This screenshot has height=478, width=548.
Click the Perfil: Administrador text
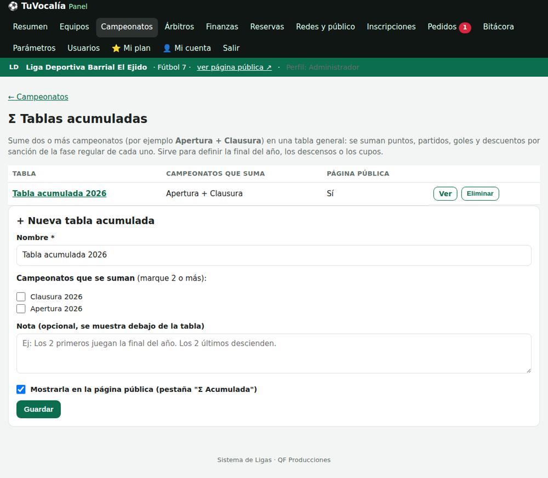pyautogui.click(x=323, y=67)
